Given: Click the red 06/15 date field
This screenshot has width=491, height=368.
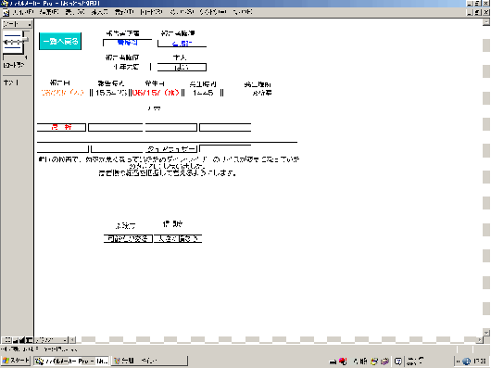Looking at the screenshot, I should (156, 93).
